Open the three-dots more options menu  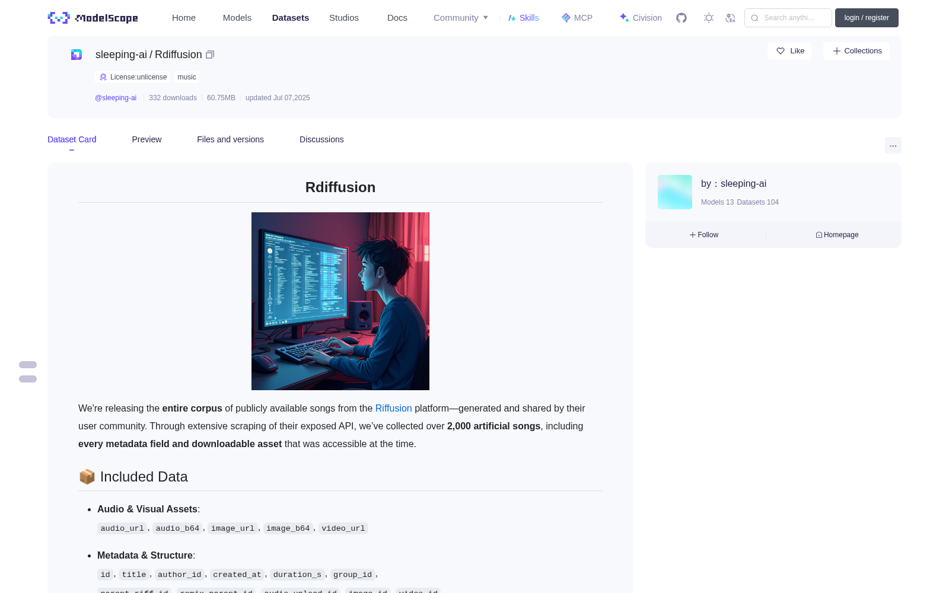point(893,145)
